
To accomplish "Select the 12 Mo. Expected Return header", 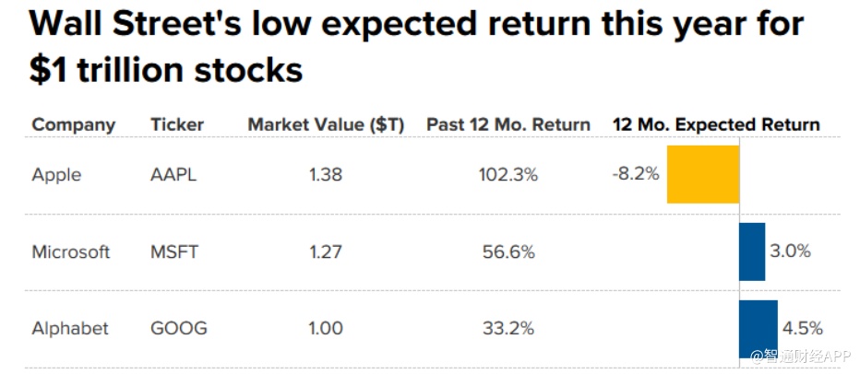I will click(x=716, y=124).
